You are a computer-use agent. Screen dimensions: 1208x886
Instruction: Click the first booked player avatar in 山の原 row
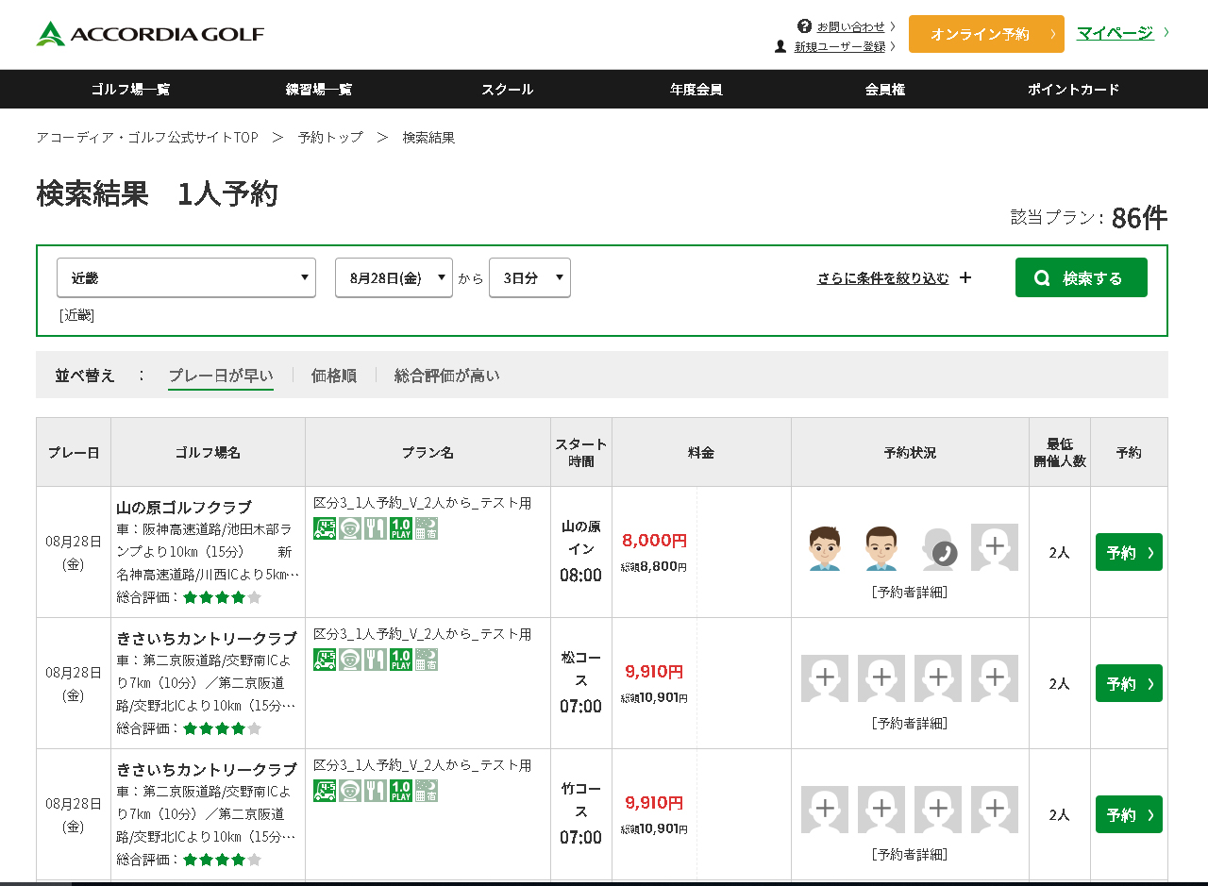[x=825, y=547]
